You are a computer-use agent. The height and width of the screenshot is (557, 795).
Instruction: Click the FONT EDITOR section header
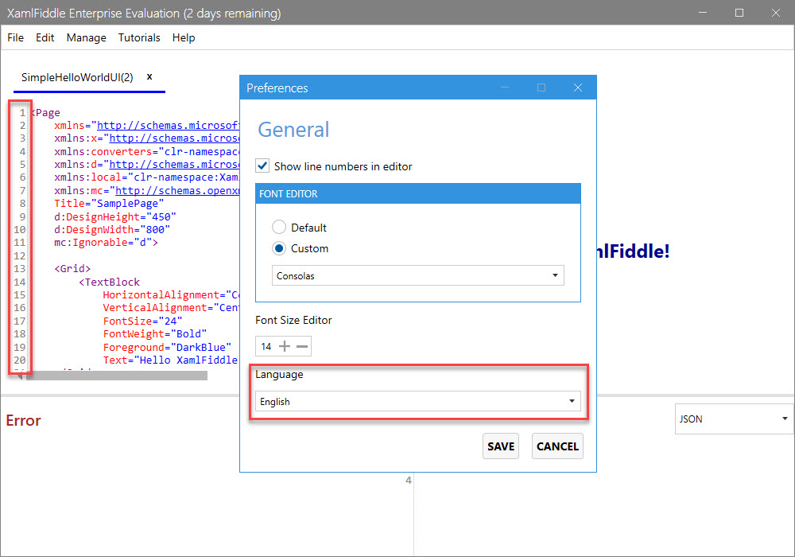(x=418, y=194)
